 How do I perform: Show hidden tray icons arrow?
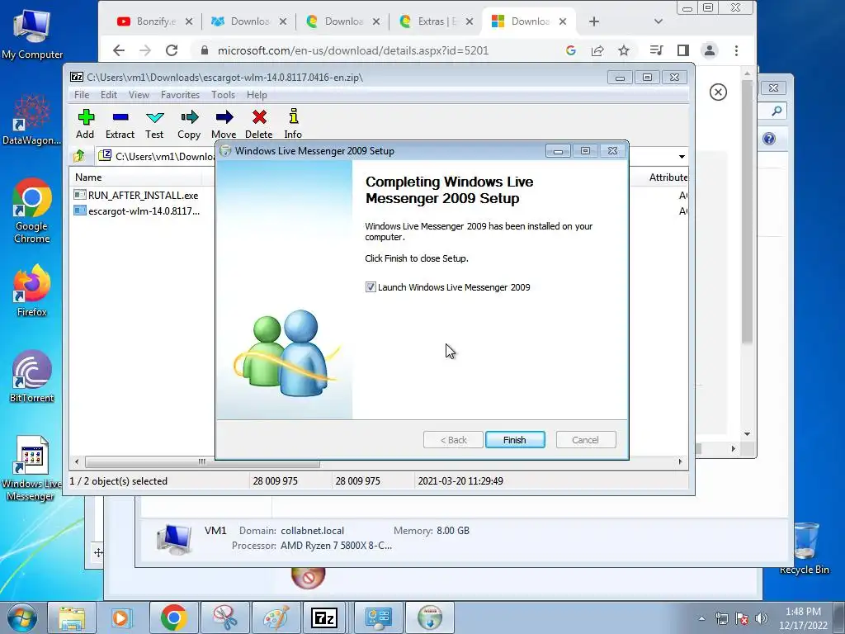click(x=701, y=618)
